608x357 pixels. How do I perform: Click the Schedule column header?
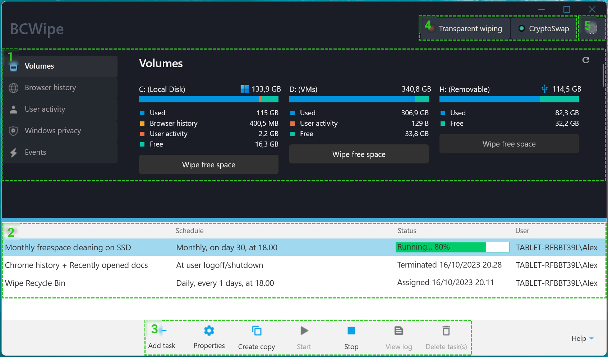point(189,231)
